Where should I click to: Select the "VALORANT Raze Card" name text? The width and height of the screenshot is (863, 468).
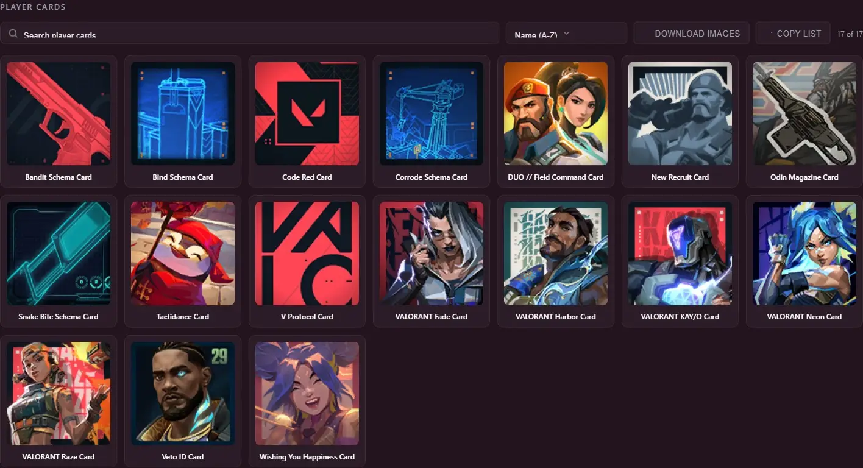pos(59,457)
